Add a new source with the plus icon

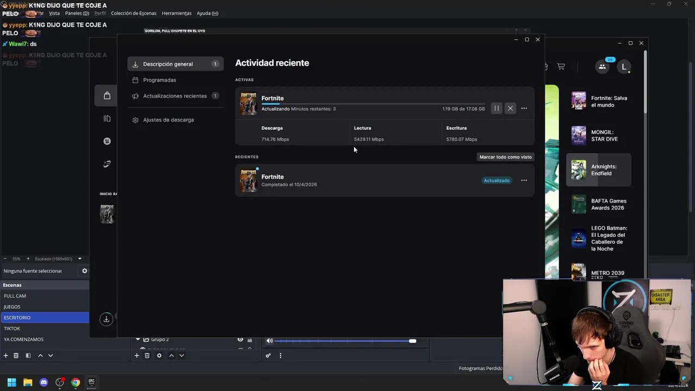(x=137, y=356)
